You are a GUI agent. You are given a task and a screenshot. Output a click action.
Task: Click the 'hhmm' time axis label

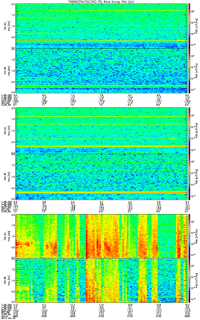(x=4, y=316)
